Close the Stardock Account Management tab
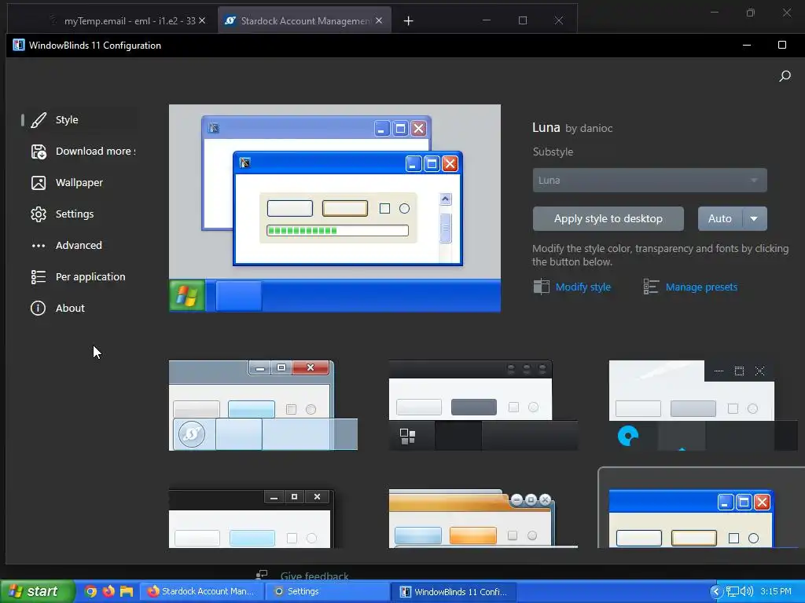The width and height of the screenshot is (805, 603). tap(379, 20)
